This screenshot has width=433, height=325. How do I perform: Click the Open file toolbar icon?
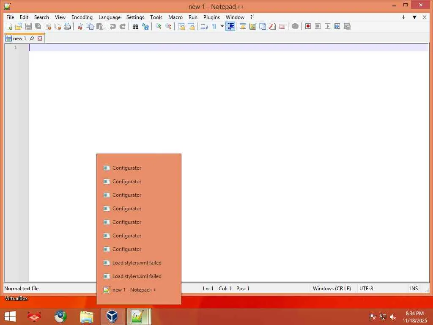(x=19, y=26)
